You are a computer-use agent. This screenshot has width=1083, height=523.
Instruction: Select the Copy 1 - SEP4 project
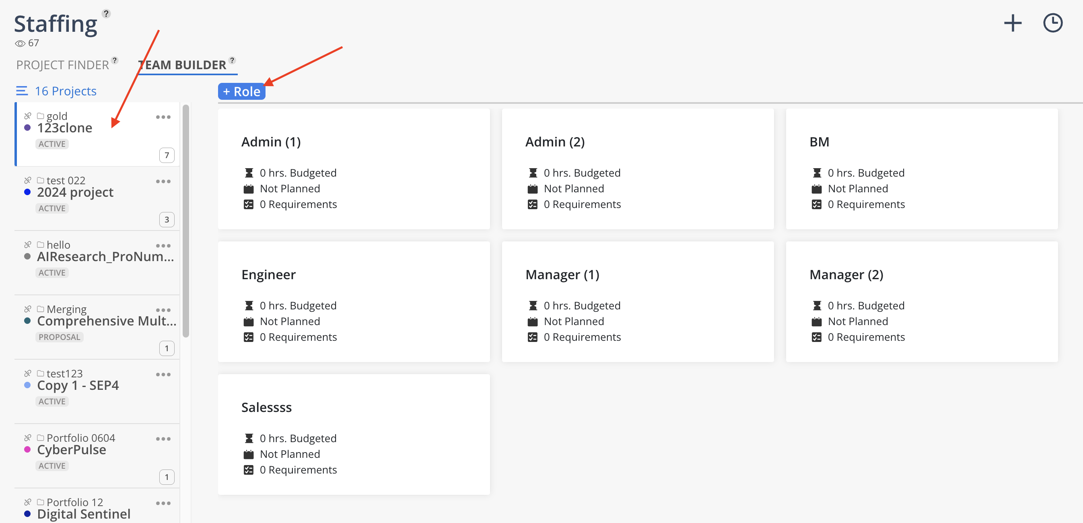[x=97, y=391]
